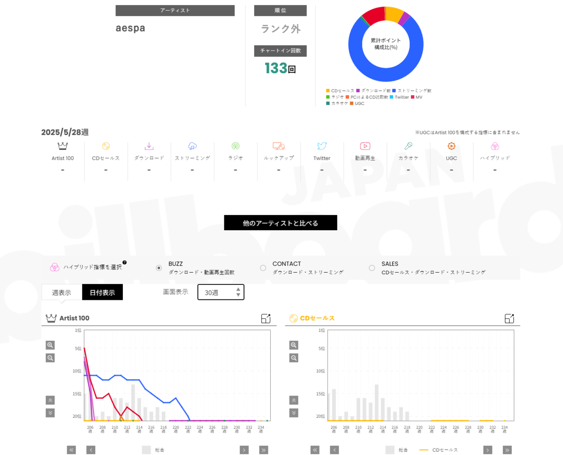Click the ストリーミング cloud music icon
Image resolution: width=563 pixels, height=455 pixels.
(192, 146)
